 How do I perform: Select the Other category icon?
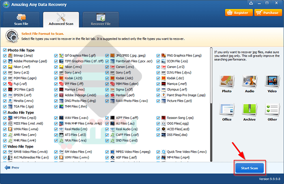click(272, 110)
